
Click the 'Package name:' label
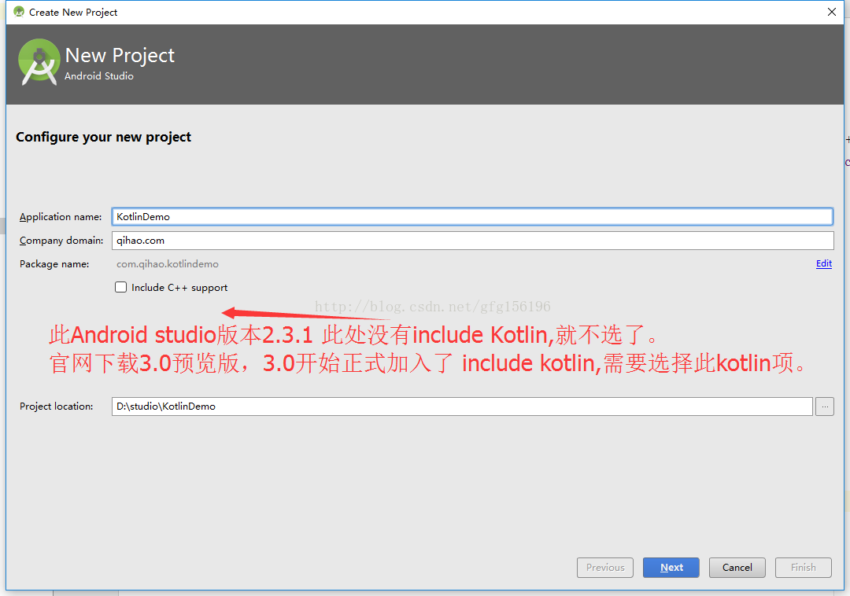(54, 264)
